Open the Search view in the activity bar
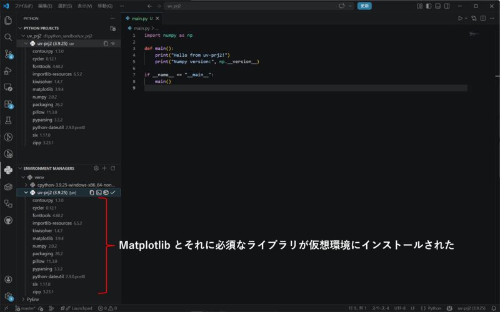 tap(8, 37)
